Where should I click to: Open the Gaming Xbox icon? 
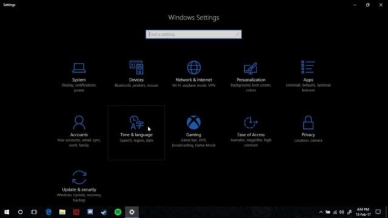click(194, 122)
